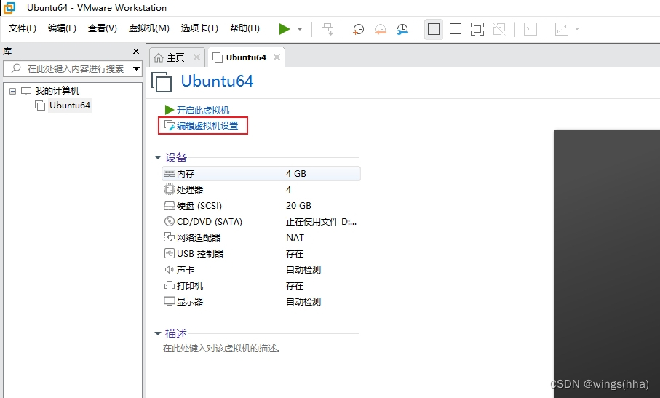Image resolution: width=660 pixels, height=398 pixels.
Task: Click the USB icon beside USB 控制器
Action: 170,253
